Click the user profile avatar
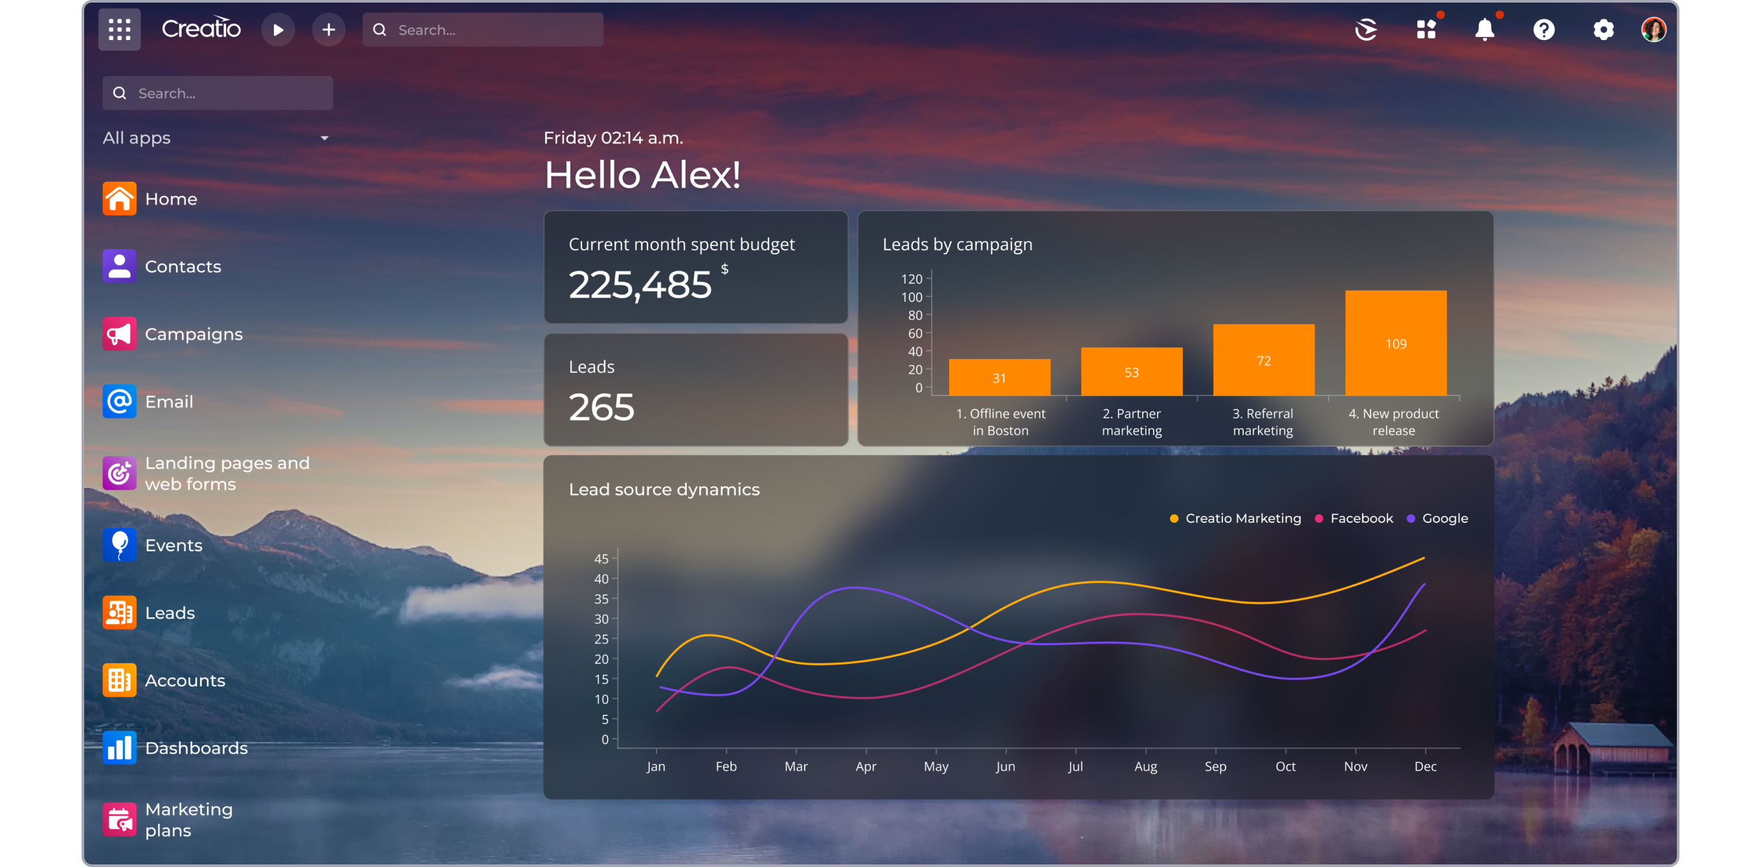1761x867 pixels. pos(1653,29)
